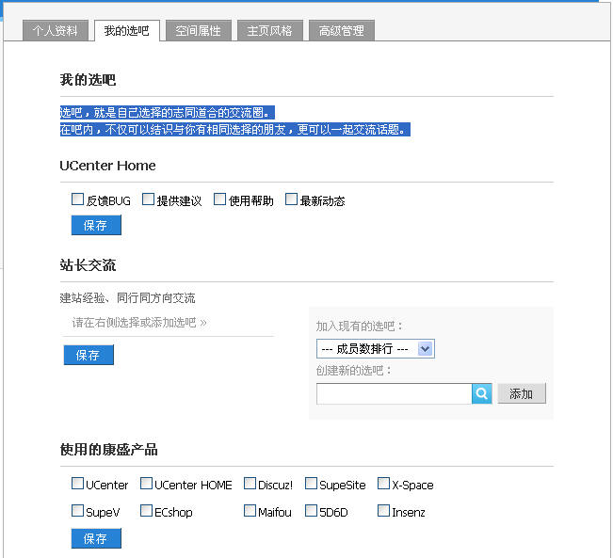
Task: Check the Discuz! product checkbox
Action: 250,484
